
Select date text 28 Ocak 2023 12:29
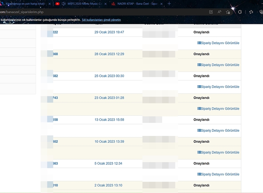tap(109, 54)
